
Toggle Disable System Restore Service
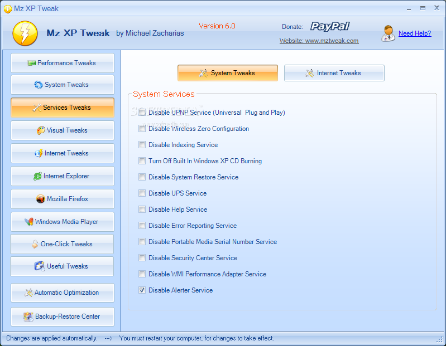pos(142,177)
